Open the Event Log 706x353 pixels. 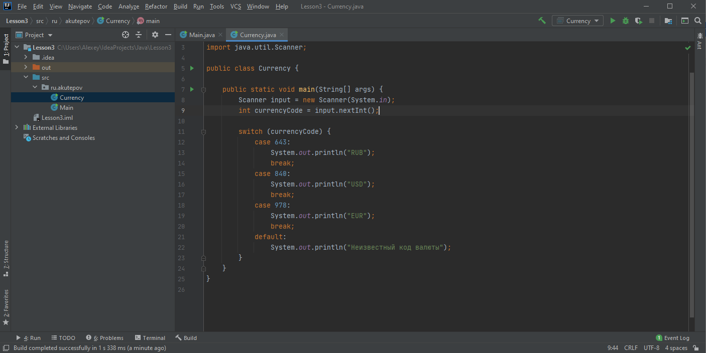coord(672,338)
